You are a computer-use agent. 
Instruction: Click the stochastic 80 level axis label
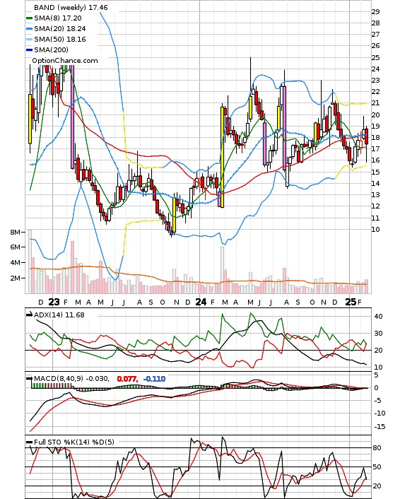pyautogui.click(x=377, y=448)
